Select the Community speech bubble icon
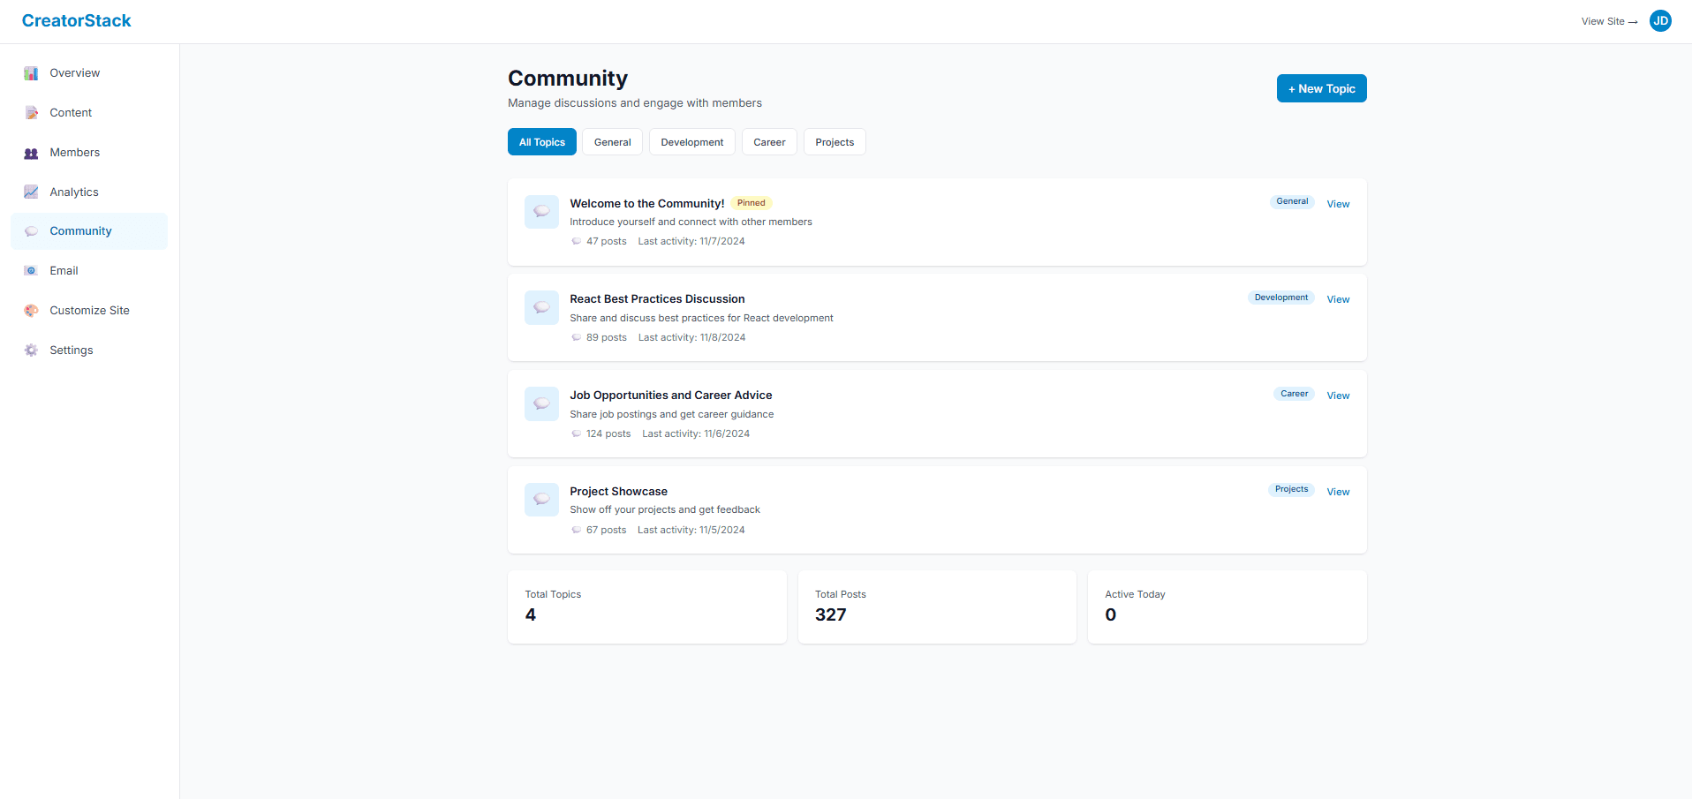Image resolution: width=1692 pixels, height=799 pixels. 31,230
